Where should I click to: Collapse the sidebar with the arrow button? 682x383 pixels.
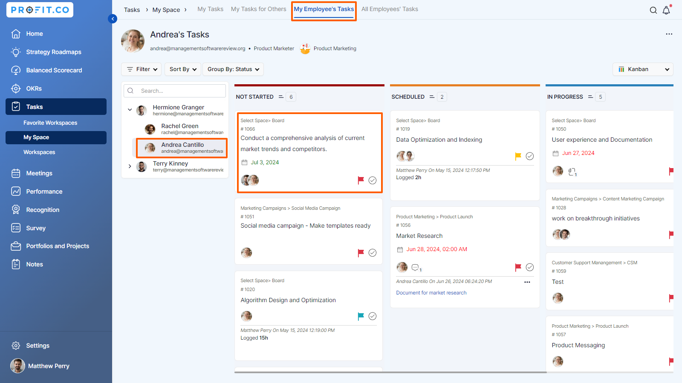(x=113, y=19)
